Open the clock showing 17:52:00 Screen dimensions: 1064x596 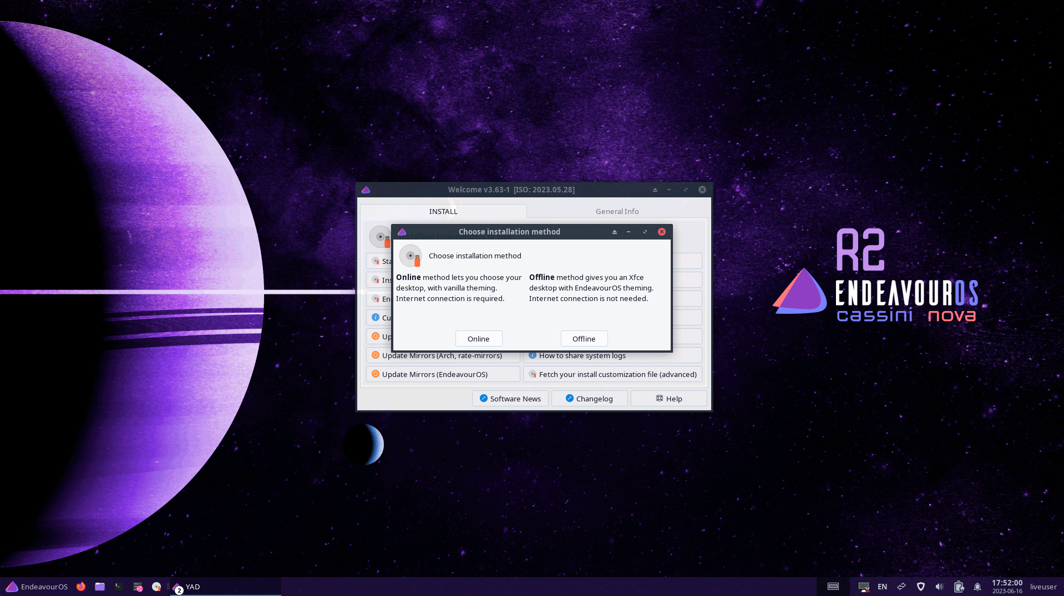click(1007, 587)
